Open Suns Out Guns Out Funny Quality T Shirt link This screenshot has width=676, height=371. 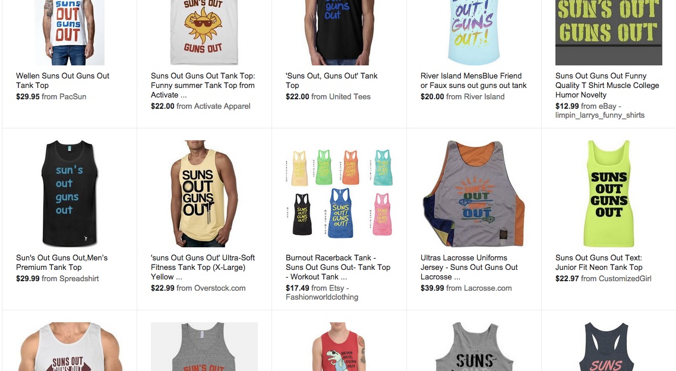click(x=607, y=85)
